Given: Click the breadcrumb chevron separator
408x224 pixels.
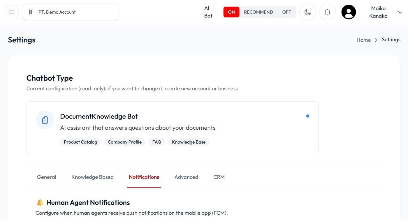Looking at the screenshot, I should [x=376, y=40].
